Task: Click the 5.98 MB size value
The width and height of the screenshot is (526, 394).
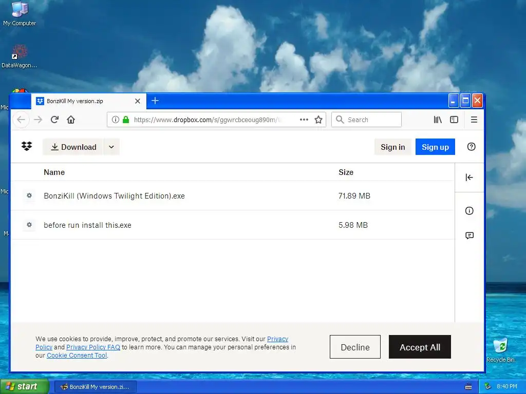Action: pos(353,225)
